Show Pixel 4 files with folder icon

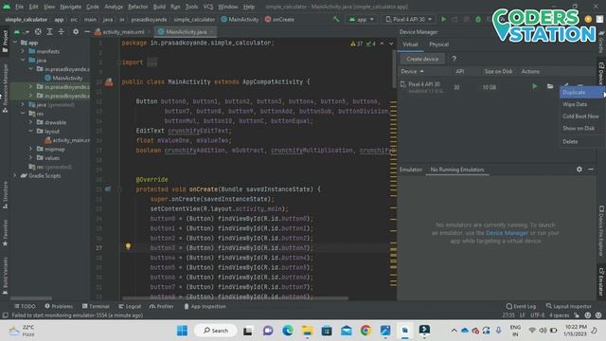click(x=550, y=86)
